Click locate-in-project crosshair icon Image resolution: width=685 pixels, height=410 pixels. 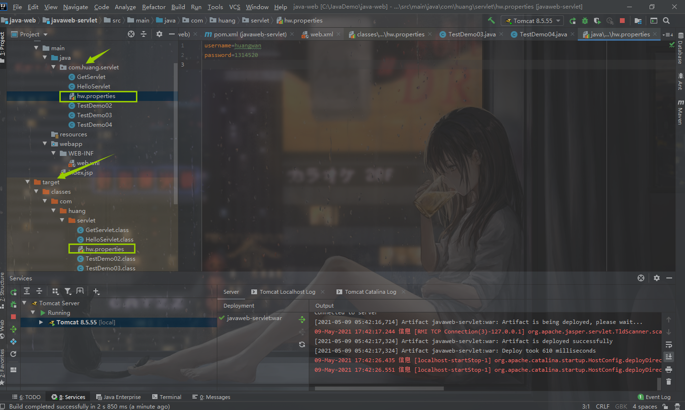(x=131, y=34)
